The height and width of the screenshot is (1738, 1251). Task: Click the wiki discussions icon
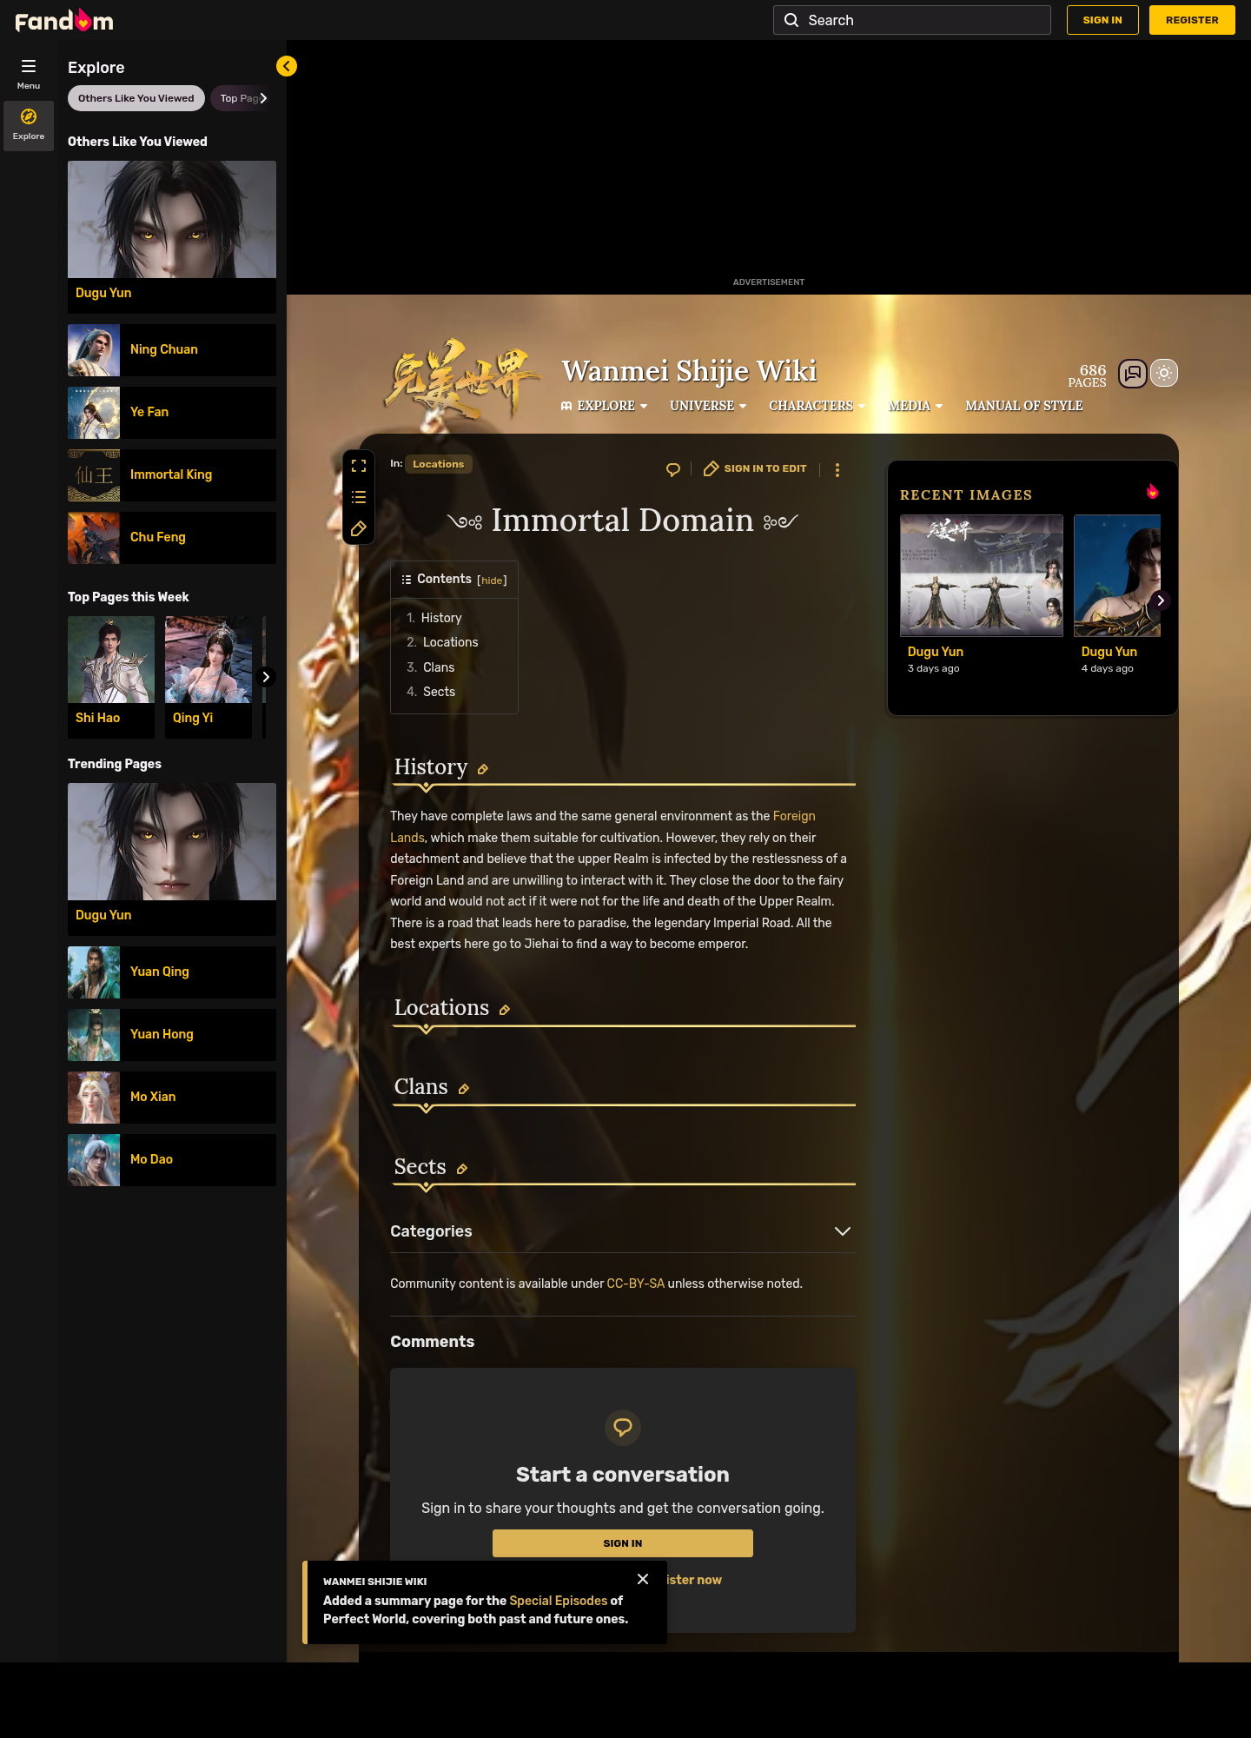click(1132, 374)
